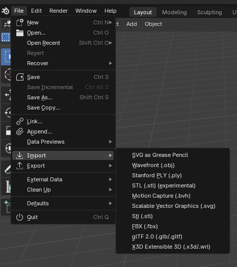The height and width of the screenshot is (267, 237).
Task: Expand the Open Recent submenu
Action: 63,43
